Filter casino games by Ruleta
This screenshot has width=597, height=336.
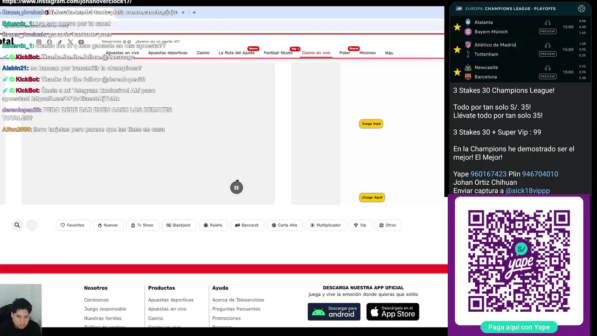point(213,225)
